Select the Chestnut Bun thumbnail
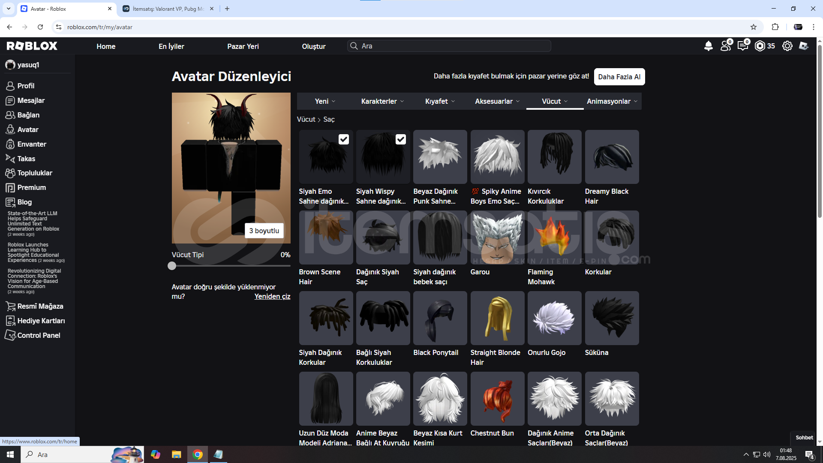 tap(497, 399)
